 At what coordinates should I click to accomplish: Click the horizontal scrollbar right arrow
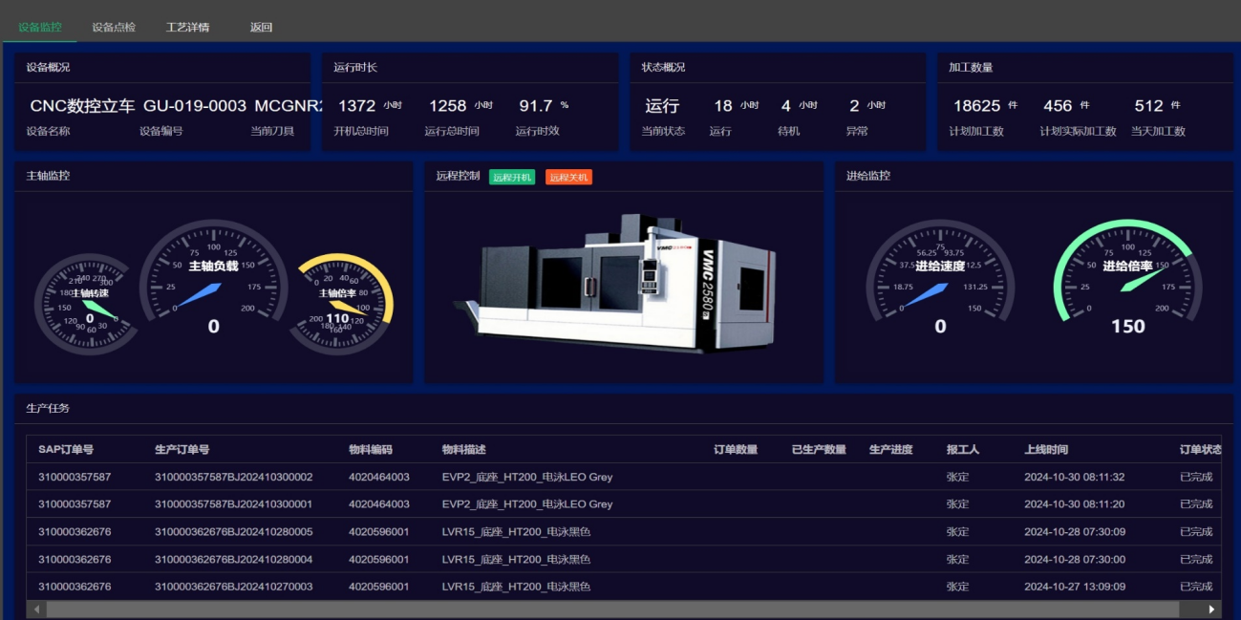pos(1212,609)
